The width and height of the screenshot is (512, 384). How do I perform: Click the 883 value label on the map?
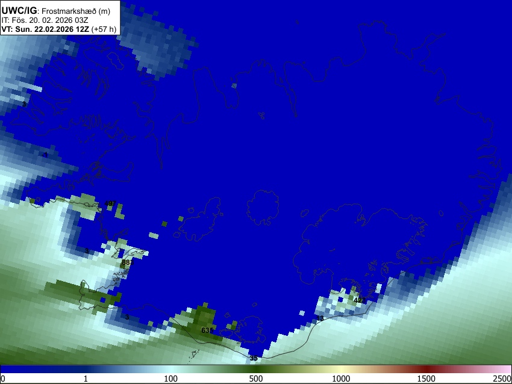point(128,262)
